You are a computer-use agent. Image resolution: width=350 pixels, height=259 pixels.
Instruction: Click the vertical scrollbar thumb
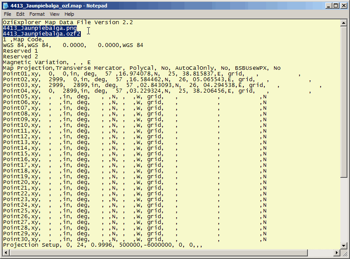pos(343,102)
